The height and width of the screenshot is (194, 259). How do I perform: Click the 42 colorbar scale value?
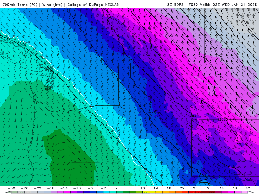[248, 188]
